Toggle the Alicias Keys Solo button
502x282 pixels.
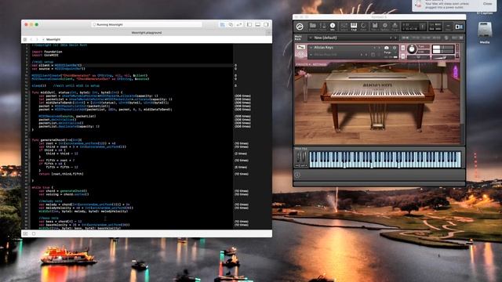tap(402, 48)
